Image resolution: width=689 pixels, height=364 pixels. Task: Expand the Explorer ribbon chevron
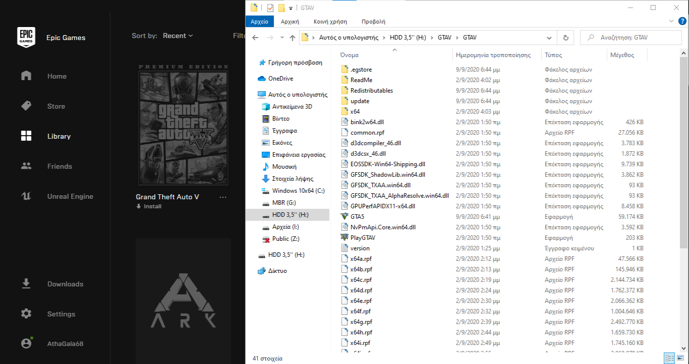(x=671, y=22)
